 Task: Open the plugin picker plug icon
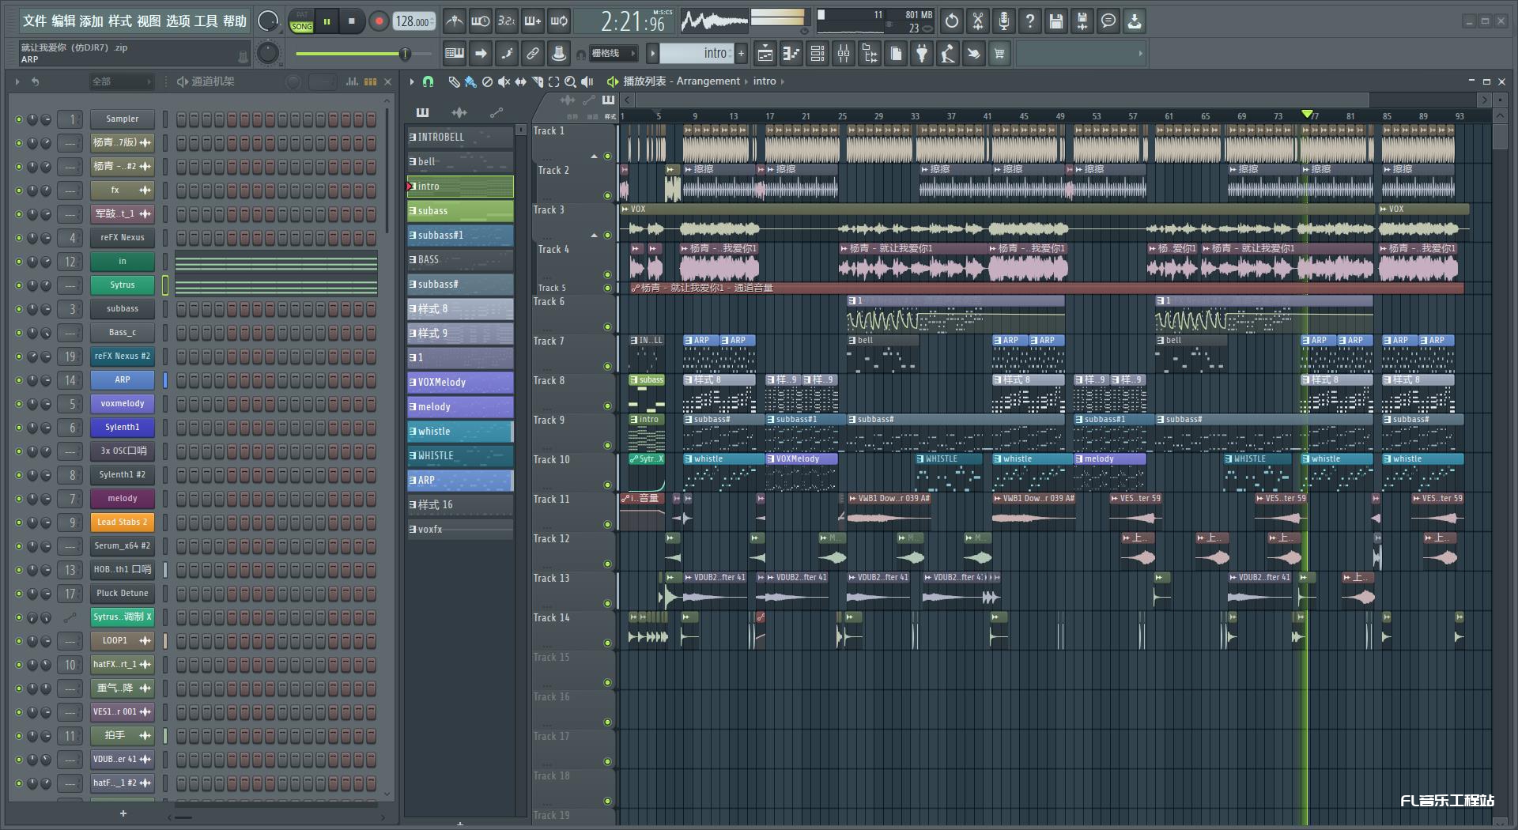coord(922,54)
